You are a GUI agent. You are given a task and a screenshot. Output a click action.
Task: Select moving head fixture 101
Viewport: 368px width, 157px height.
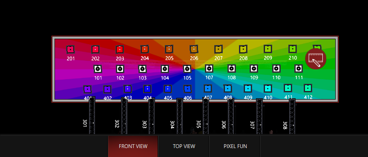point(98,69)
